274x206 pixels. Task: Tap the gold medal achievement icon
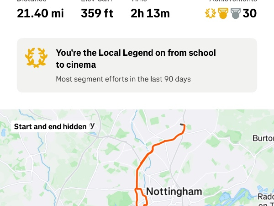(x=223, y=13)
